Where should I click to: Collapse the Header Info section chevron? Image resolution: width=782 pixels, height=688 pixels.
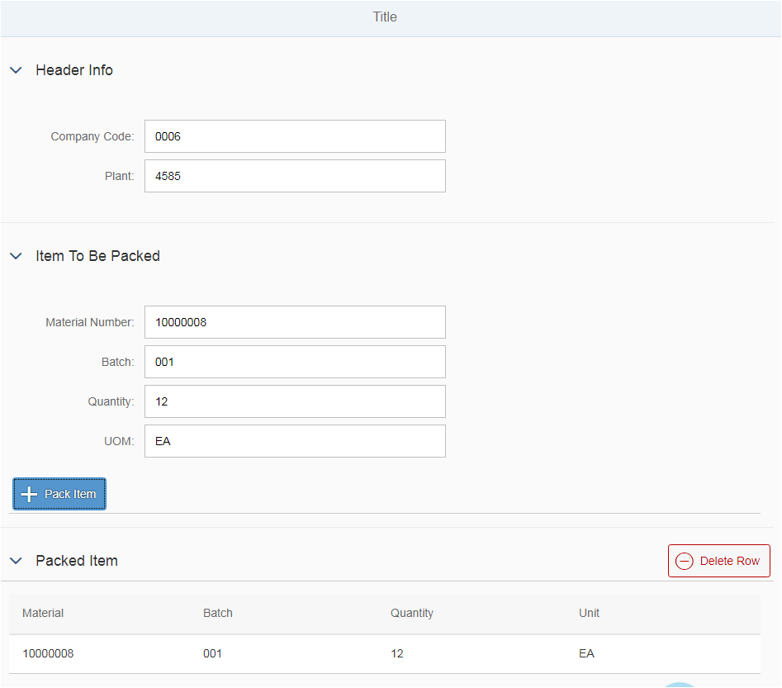pyautogui.click(x=16, y=70)
